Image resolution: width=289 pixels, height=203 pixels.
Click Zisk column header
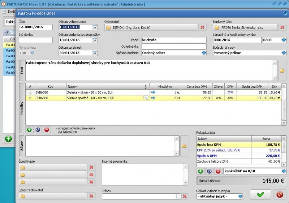click(275, 87)
